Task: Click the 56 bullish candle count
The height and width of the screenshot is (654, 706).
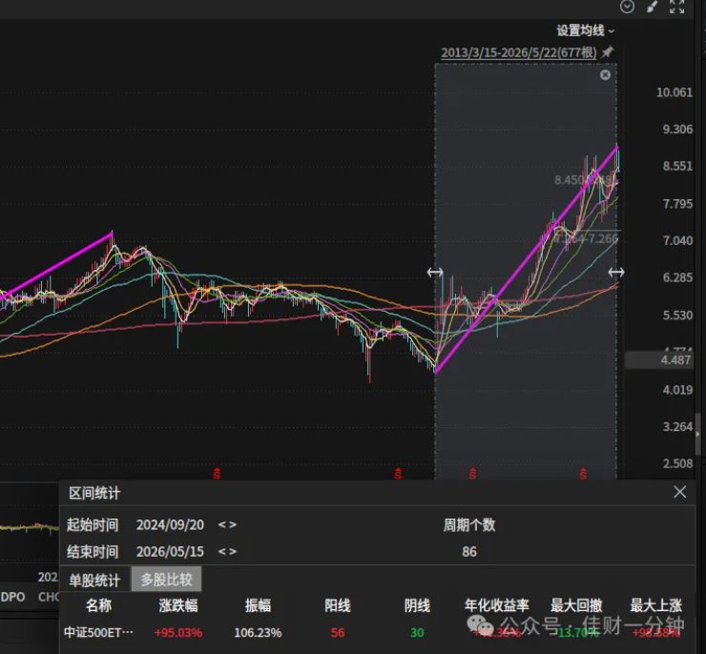Action: [x=338, y=633]
